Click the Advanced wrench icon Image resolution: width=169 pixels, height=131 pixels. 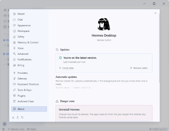(x=14, y=54)
